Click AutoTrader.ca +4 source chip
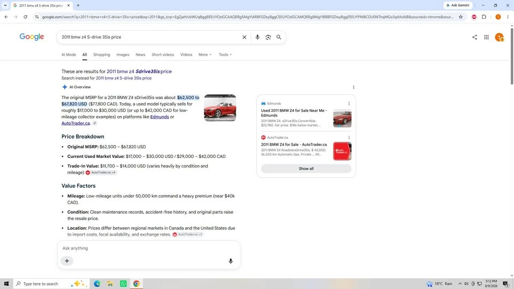The height and width of the screenshot is (289, 514). (100, 172)
